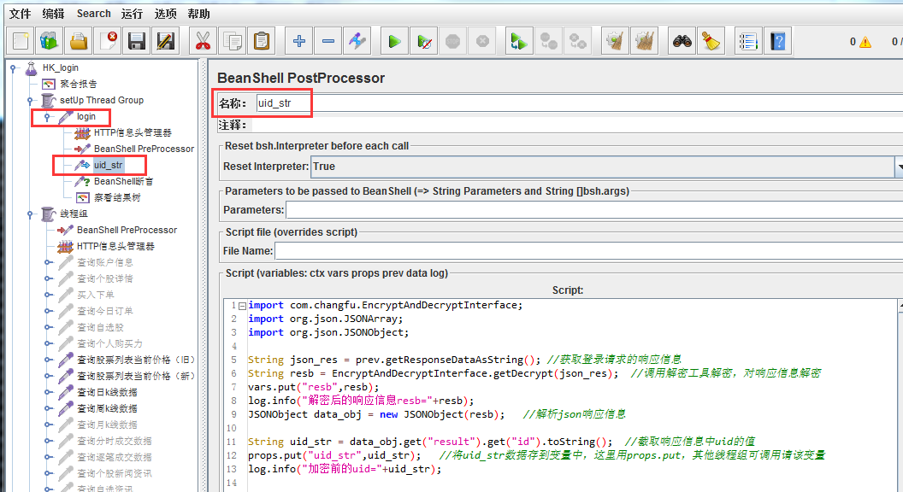Open the 选项 menu

(x=165, y=13)
